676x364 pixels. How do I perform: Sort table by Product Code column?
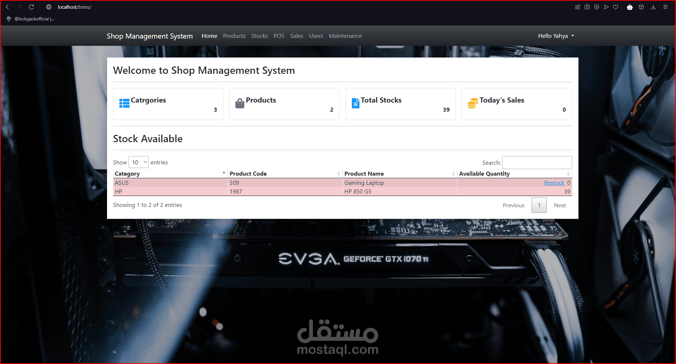[285, 173]
